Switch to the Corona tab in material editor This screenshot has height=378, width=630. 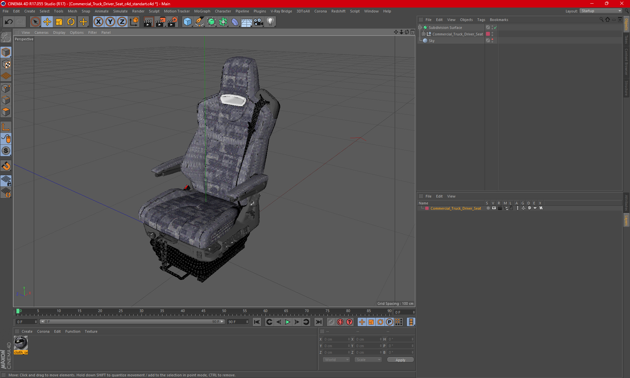[x=43, y=331]
